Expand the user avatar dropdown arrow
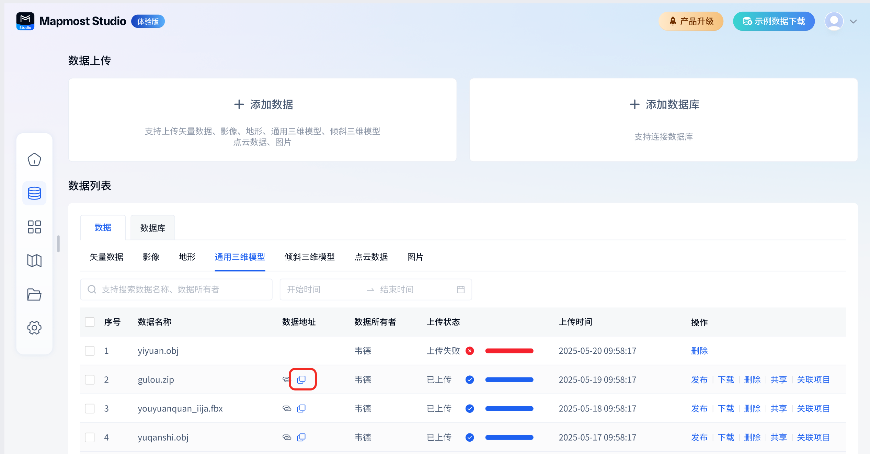Screen dimensions: 870x454 (853, 21)
